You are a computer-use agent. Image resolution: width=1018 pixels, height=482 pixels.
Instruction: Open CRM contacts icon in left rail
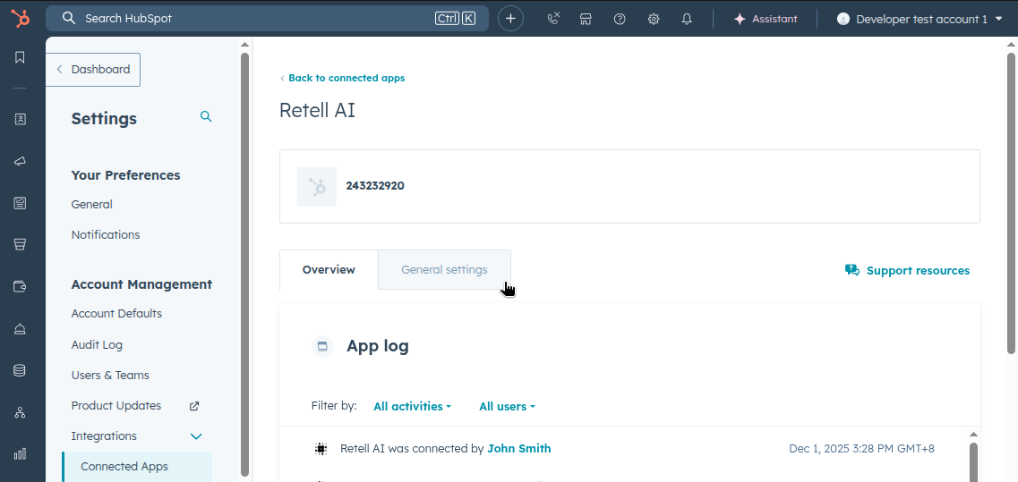click(20, 119)
